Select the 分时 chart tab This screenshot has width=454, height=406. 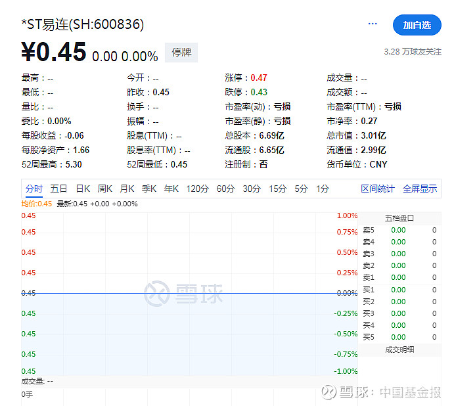pos(34,189)
